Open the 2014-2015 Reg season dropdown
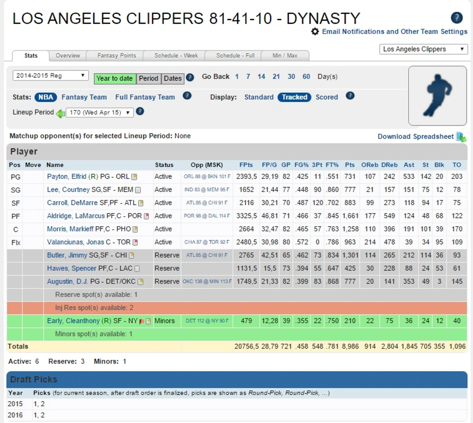This screenshot has width=473, height=423. point(50,75)
